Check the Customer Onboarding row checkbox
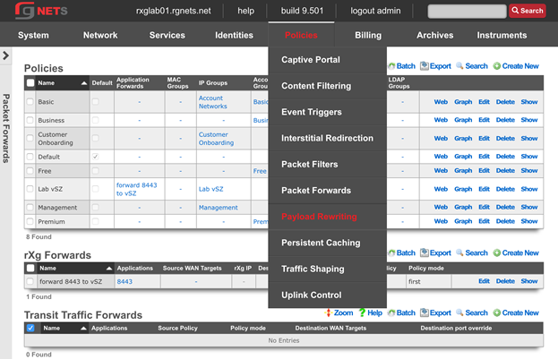The image size is (558, 359). [30, 138]
